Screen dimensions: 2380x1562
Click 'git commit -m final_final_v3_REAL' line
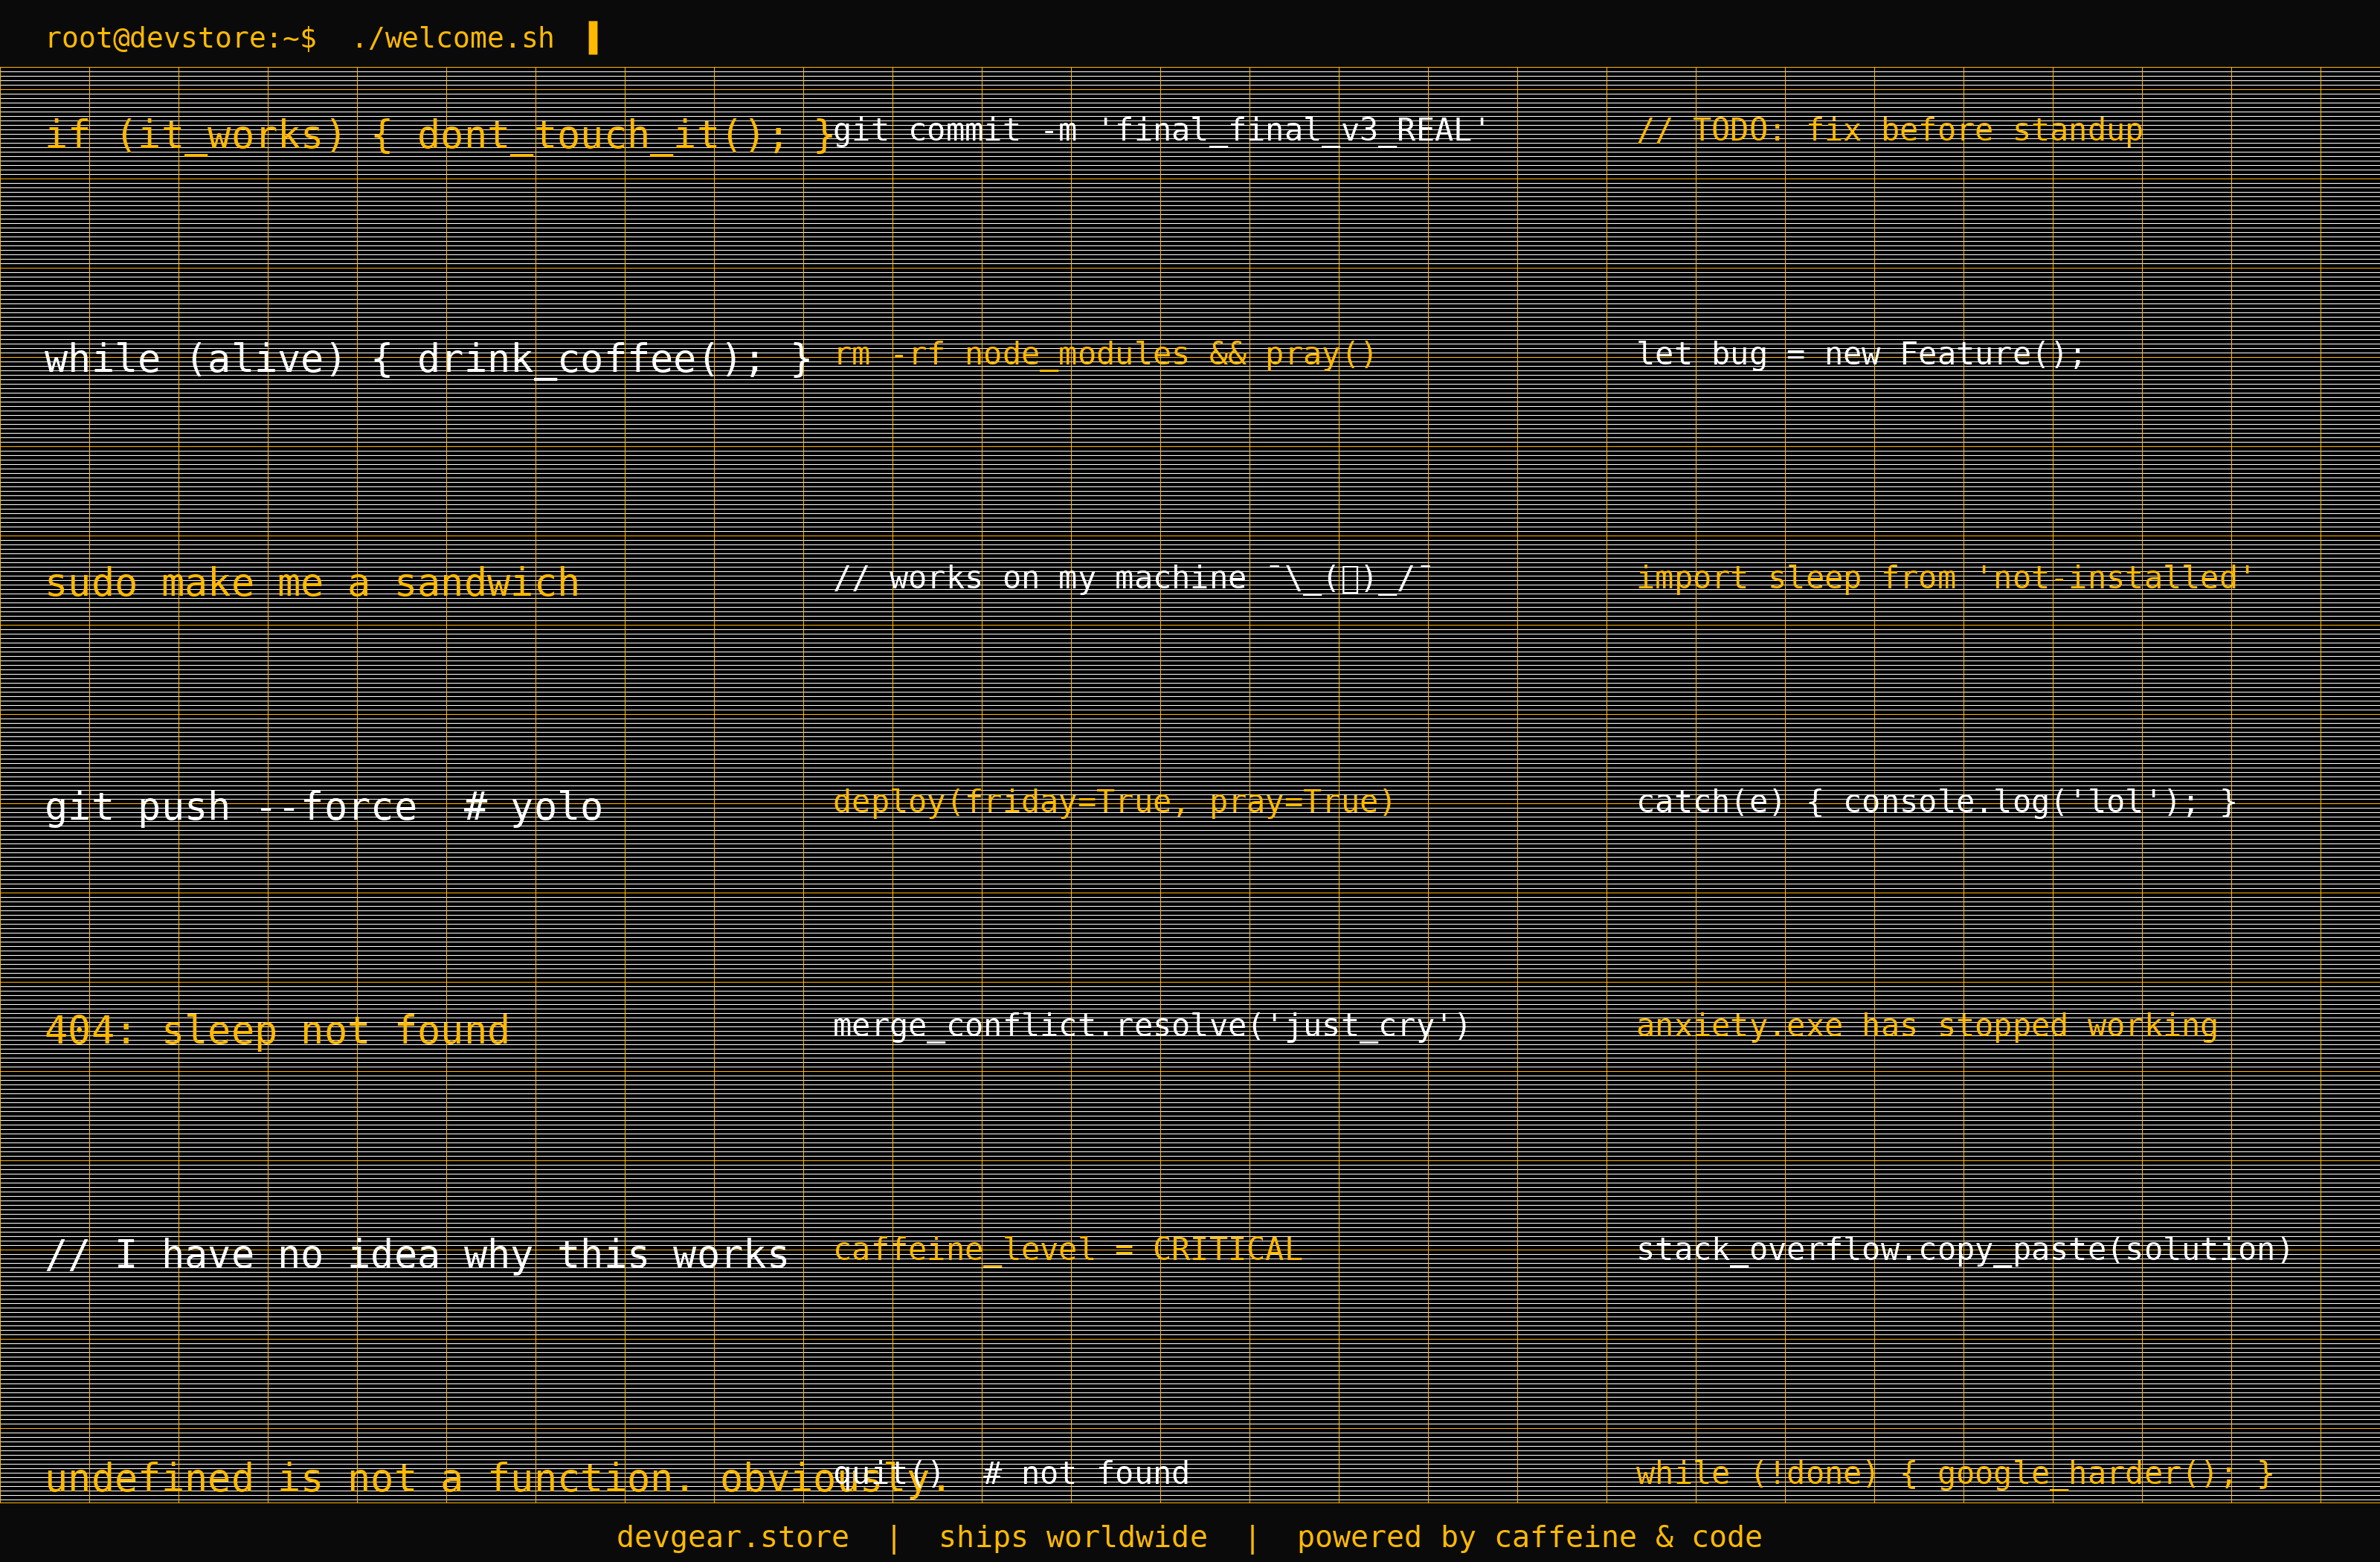1160,130
